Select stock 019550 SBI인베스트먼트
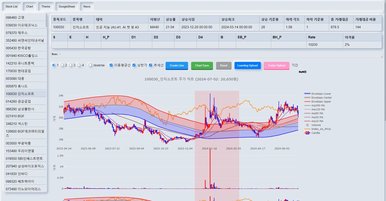 (25, 158)
